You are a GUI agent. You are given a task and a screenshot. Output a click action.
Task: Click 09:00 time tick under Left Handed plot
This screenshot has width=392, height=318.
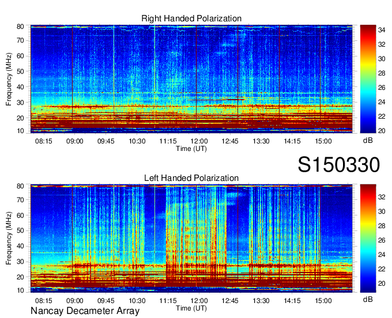pos(74,301)
